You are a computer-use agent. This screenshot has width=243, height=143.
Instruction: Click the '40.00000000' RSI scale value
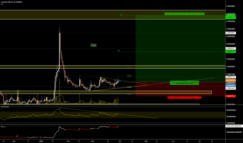(231, 116)
